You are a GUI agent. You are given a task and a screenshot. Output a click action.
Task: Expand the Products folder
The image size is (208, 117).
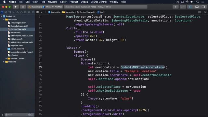click(4, 62)
